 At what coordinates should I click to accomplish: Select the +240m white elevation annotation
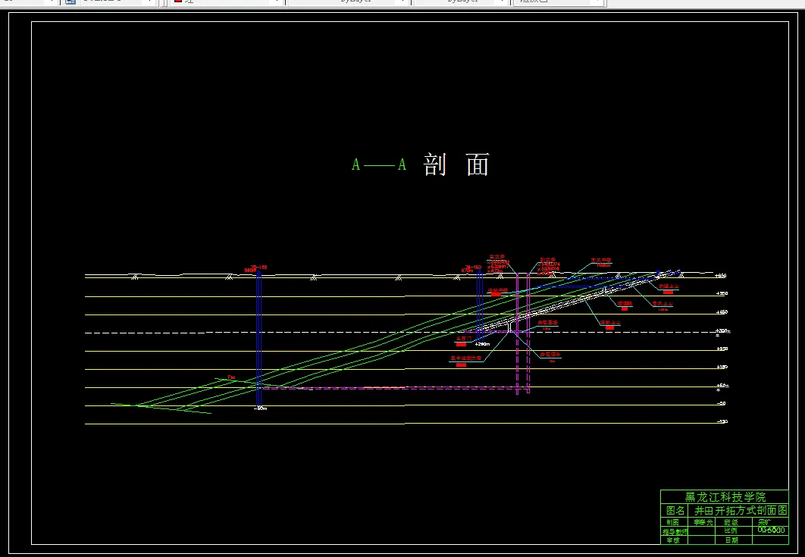tap(482, 345)
